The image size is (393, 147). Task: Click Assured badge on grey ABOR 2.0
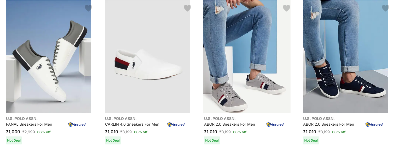(275, 124)
